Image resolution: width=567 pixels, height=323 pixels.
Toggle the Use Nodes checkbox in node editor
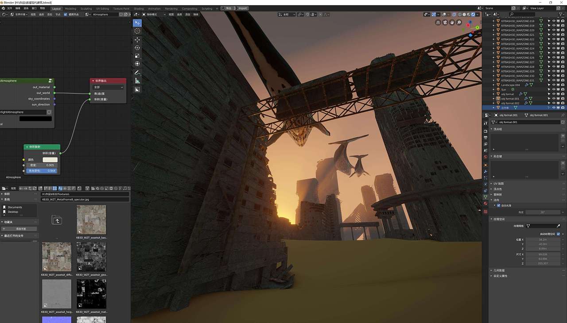tap(66, 14)
